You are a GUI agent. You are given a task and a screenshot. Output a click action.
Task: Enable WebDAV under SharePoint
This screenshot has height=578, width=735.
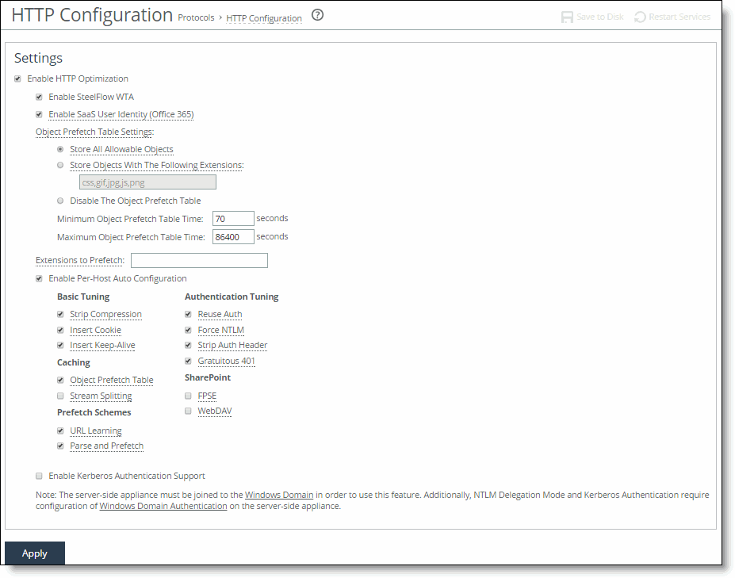pyautogui.click(x=188, y=411)
